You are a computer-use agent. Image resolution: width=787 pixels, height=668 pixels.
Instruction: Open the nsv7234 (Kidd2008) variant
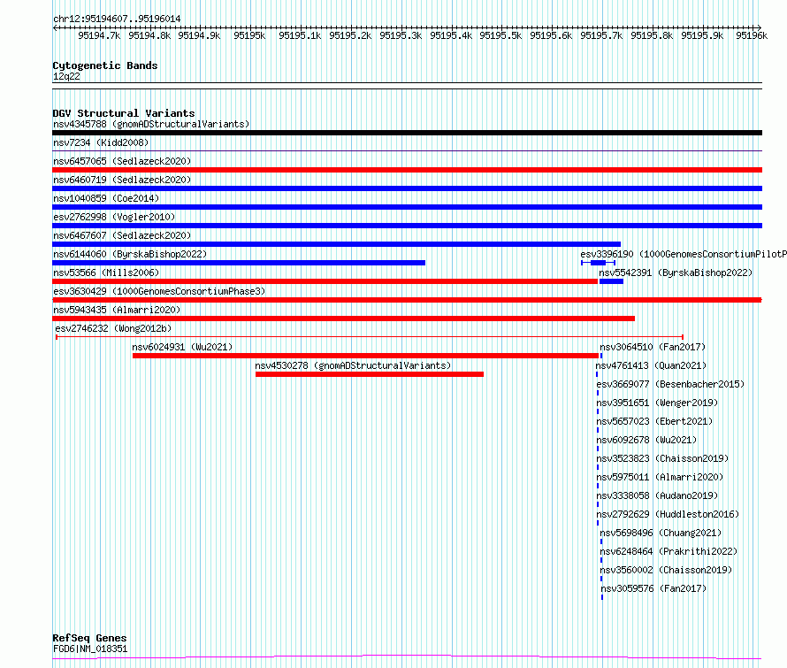click(101, 142)
